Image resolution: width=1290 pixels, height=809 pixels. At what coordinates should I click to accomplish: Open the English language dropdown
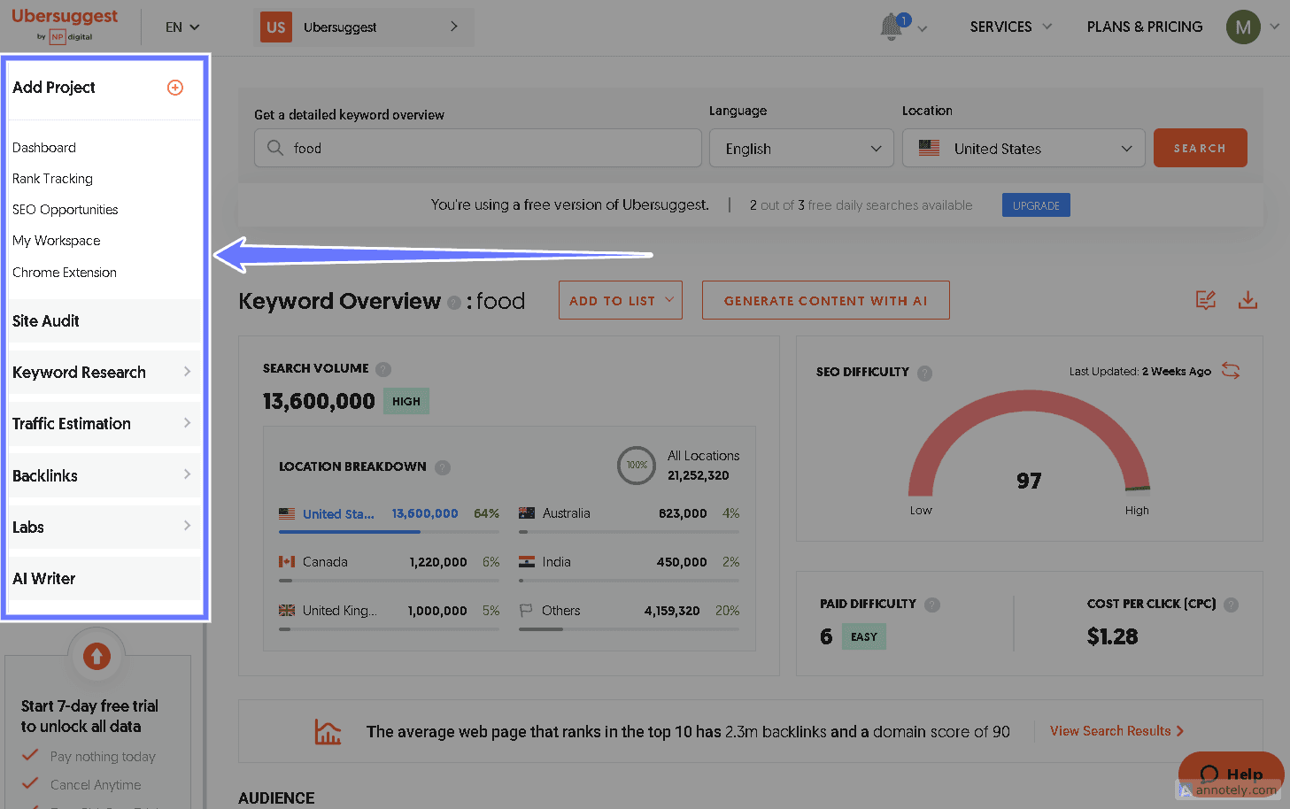(x=801, y=148)
